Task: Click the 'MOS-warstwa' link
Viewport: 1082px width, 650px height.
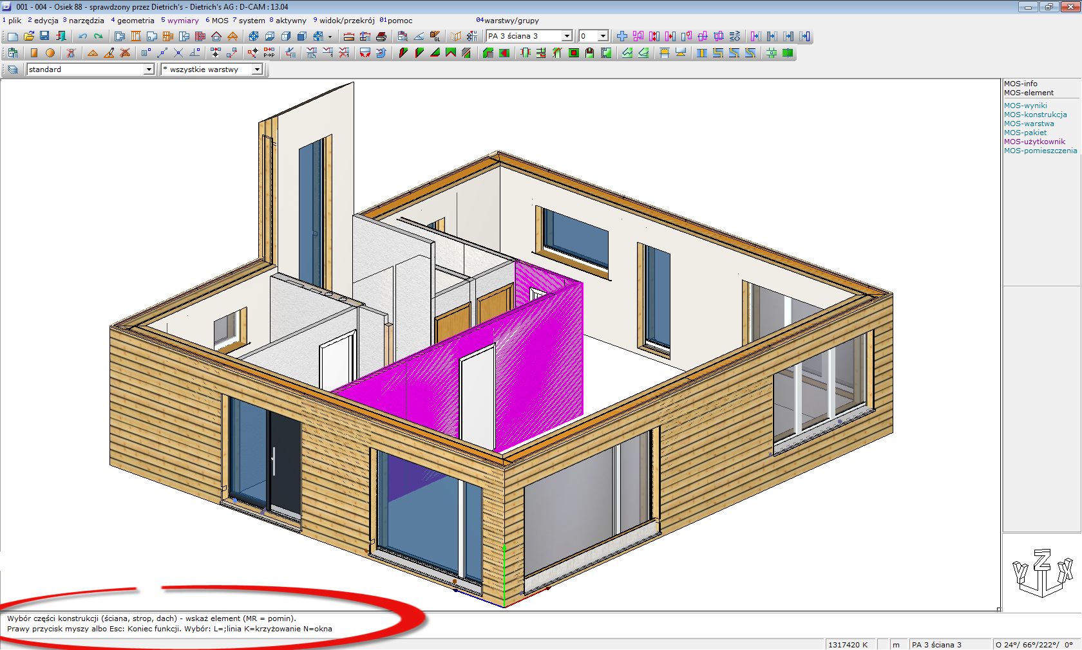Action: click(1029, 124)
